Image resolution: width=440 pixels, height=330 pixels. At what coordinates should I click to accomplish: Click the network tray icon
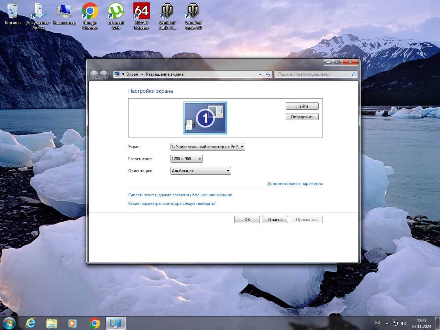tap(395, 323)
